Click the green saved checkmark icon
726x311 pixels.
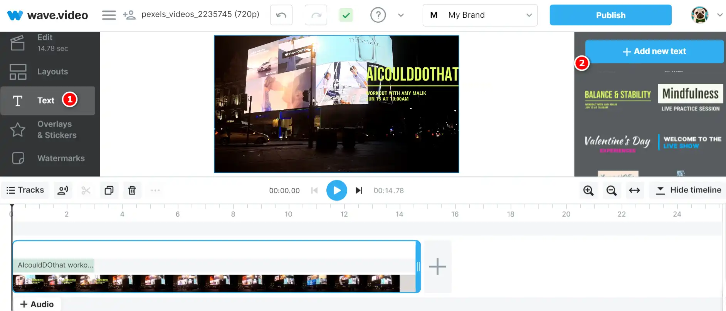[x=346, y=15]
